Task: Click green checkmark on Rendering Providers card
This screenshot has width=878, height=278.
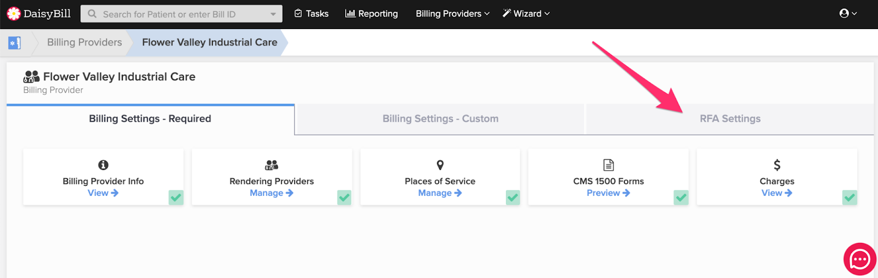Action: tap(345, 197)
